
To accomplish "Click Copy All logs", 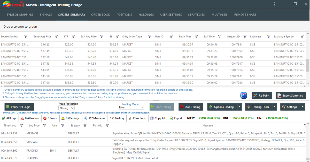I will pyautogui.click(x=157, y=118).
